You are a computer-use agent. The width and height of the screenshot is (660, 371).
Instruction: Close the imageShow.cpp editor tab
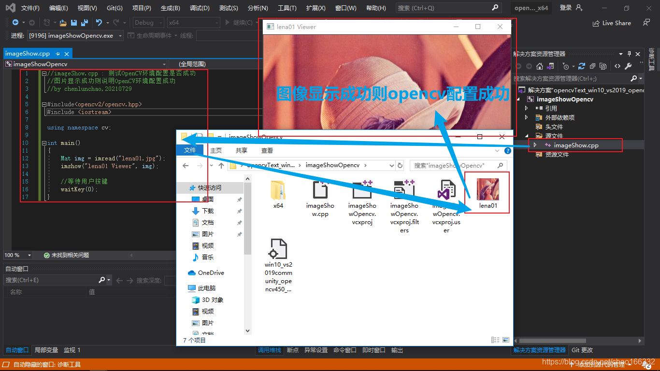67,54
